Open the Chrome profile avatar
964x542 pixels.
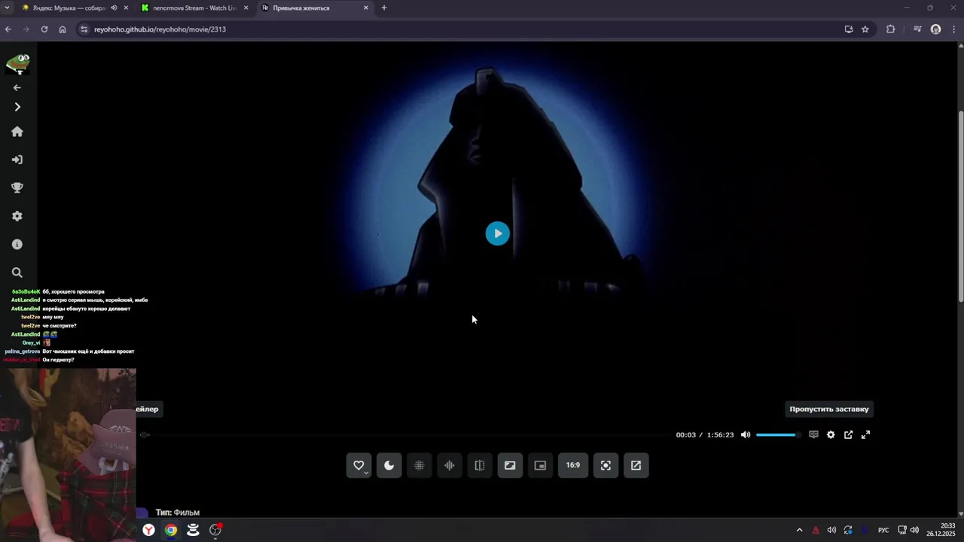(x=936, y=29)
